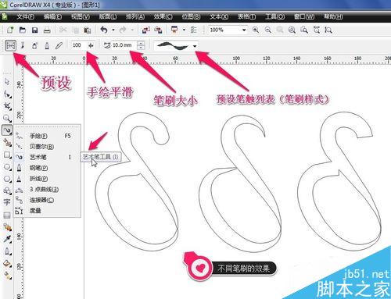Screen dimensions: 391x299
Task: Choose 3点曲线(3) in the curve flyout
Action: tap(48, 189)
